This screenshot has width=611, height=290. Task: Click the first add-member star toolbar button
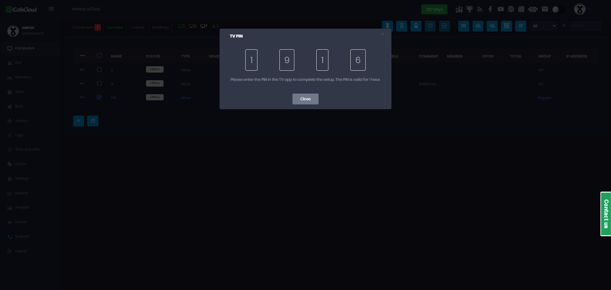click(x=478, y=26)
